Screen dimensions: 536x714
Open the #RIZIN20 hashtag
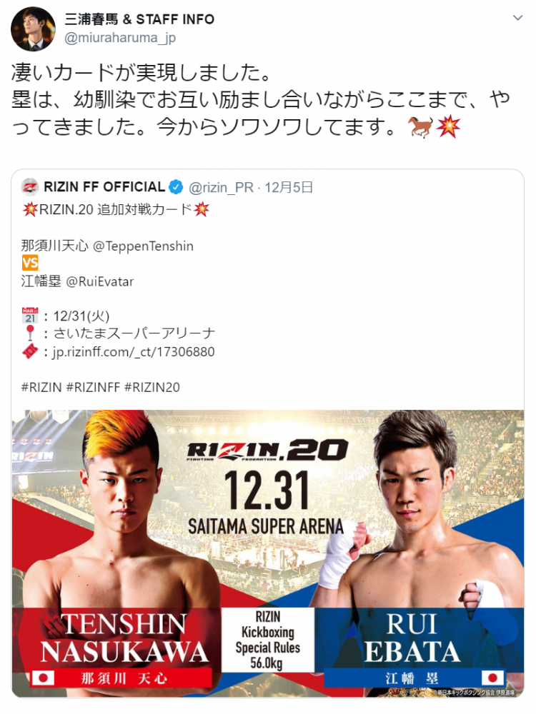(x=152, y=387)
